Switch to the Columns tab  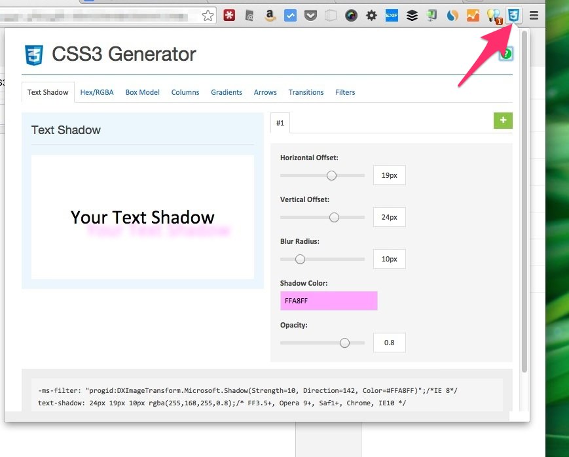click(185, 92)
